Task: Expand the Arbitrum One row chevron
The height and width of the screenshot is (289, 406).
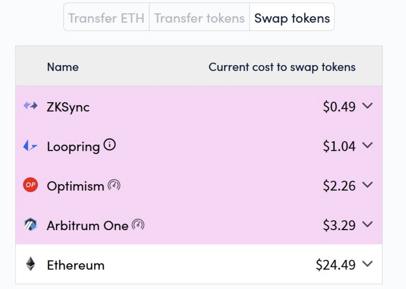Action: 368,224
